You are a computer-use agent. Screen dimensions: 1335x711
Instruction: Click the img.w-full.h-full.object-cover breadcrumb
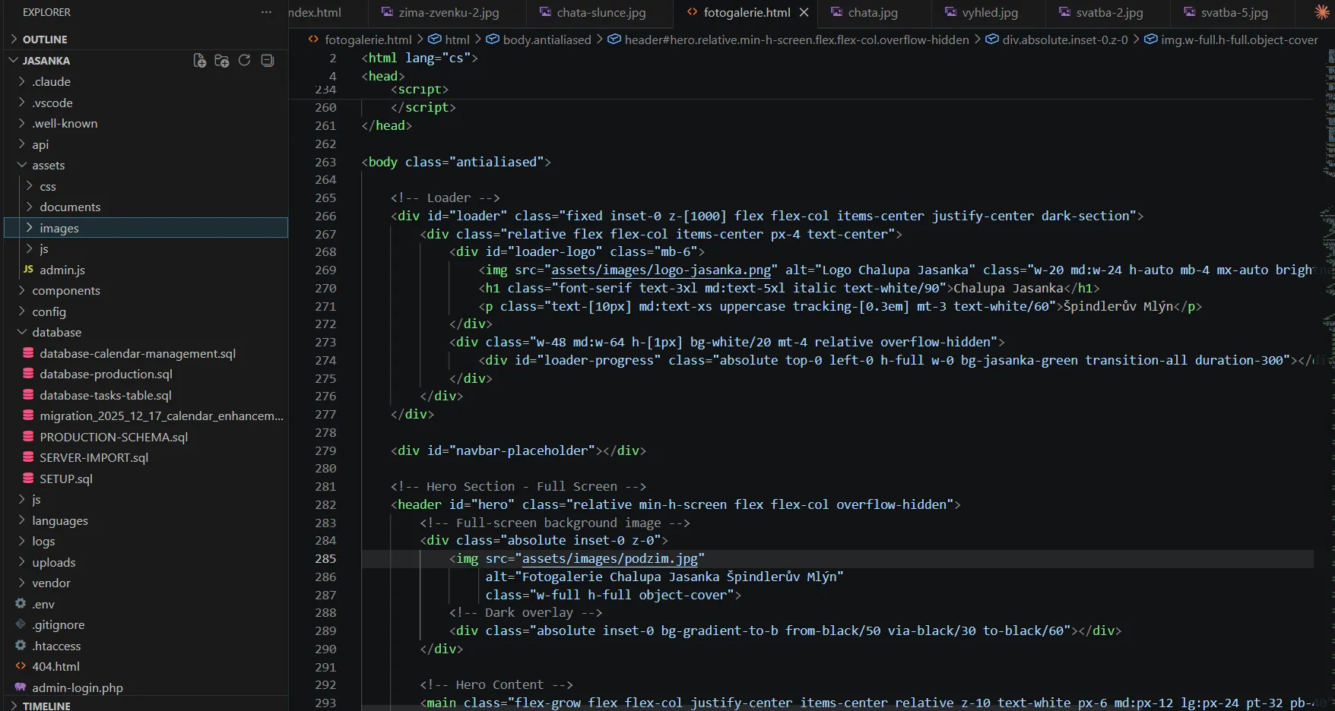pos(1239,39)
